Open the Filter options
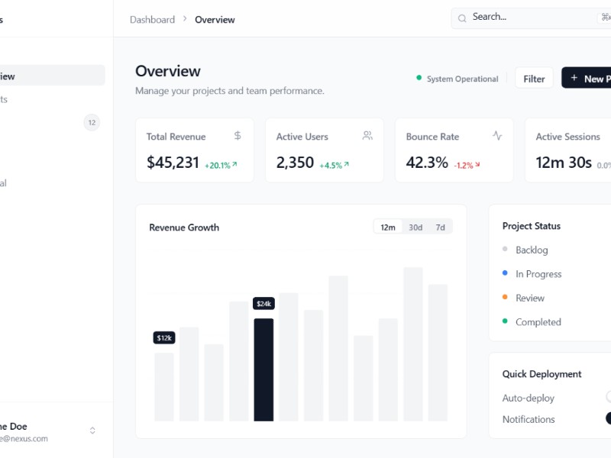Viewport: 611px width, 458px height. (534, 79)
